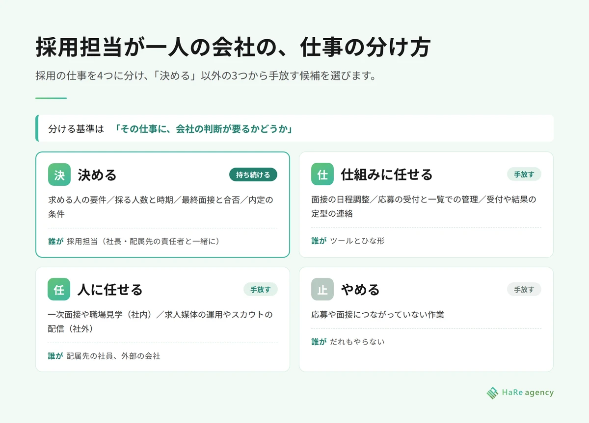
Task: Click the main title 採用担当が一人の会社の、仕事の分け方
Action: pos(233,48)
